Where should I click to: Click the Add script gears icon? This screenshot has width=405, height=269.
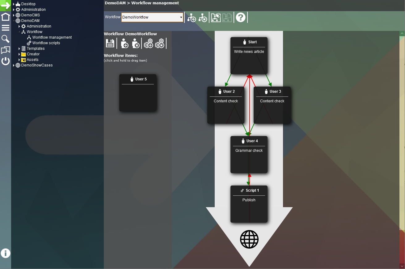148,43
